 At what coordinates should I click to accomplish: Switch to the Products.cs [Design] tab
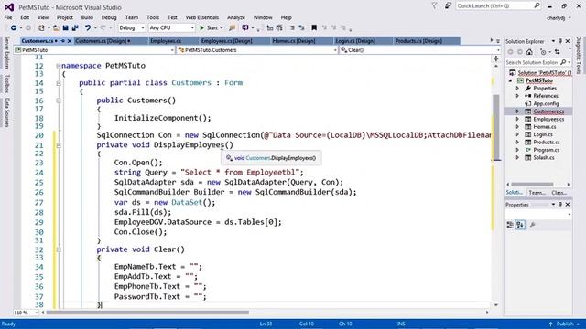pos(418,41)
